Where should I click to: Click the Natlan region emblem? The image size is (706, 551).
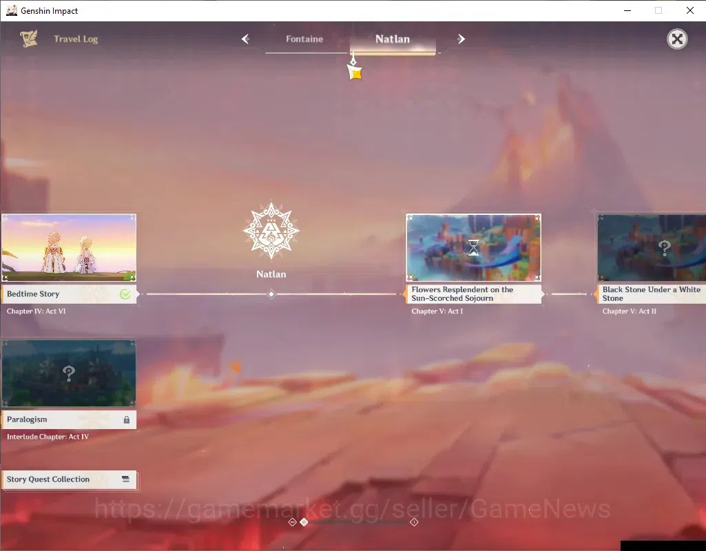tap(271, 231)
